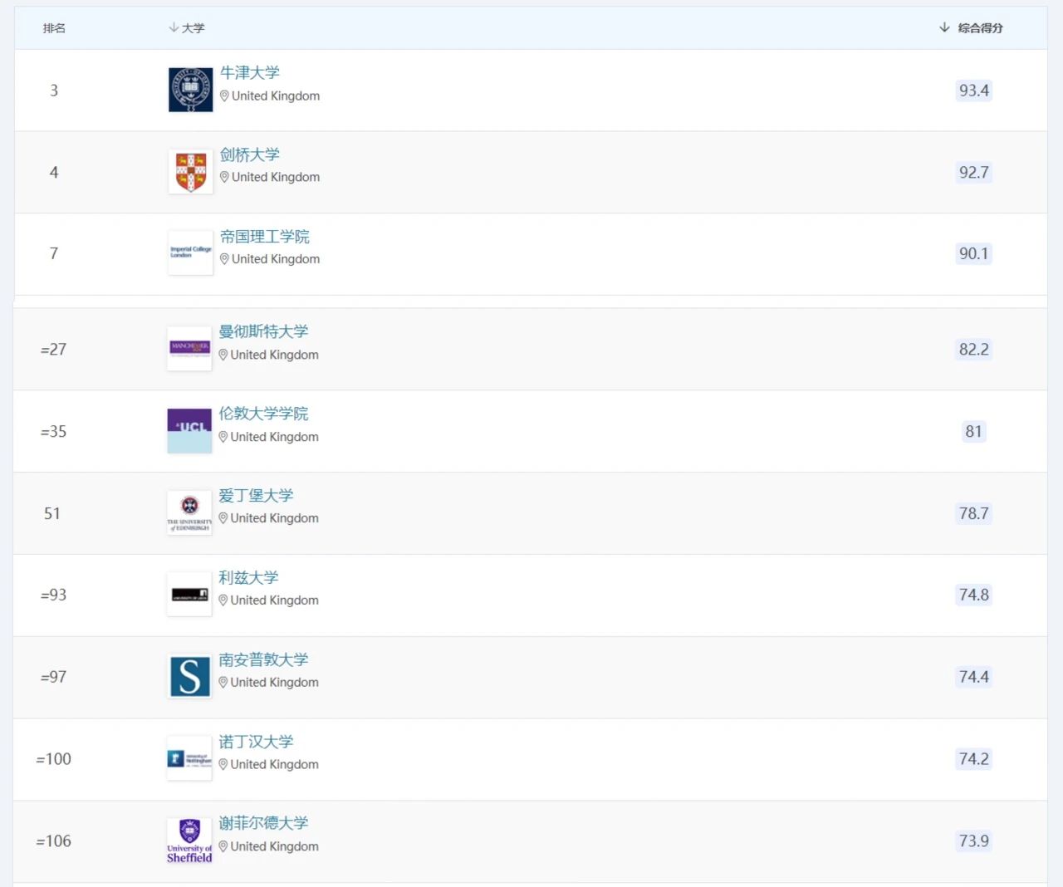The height and width of the screenshot is (887, 1063).
Task: Click location pin icon under 南安普敦大学
Action: 223,683
